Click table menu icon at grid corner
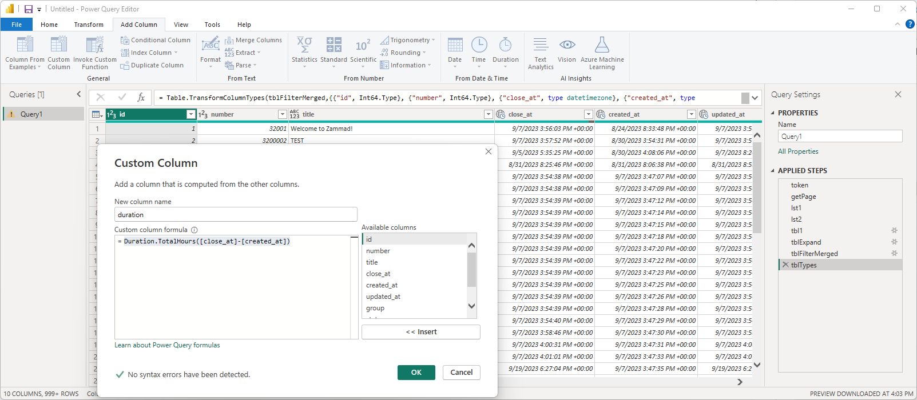Viewport: 917px width, 400px height. click(x=97, y=114)
